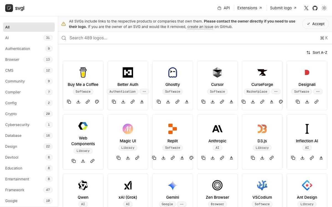The height and width of the screenshot is (207, 332).
Task: Toggle CurseForge wordmark version
Action: pos(272,102)
